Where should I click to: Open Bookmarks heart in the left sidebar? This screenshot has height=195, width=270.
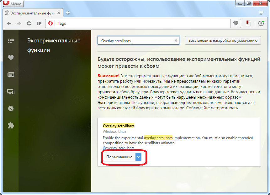11,57
